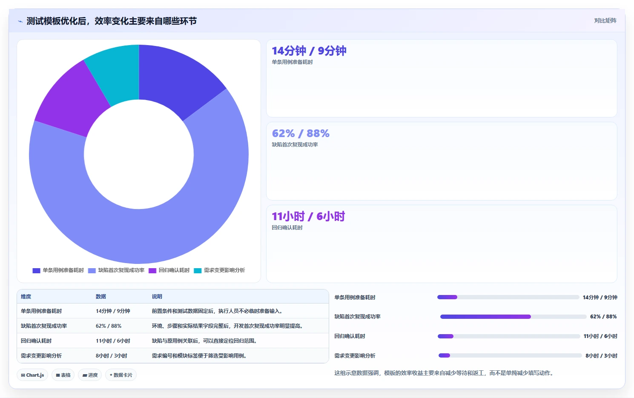This screenshot has width=634, height=398.
Task: Select the 11小时 / 6小时 data card
Action: coord(442,244)
